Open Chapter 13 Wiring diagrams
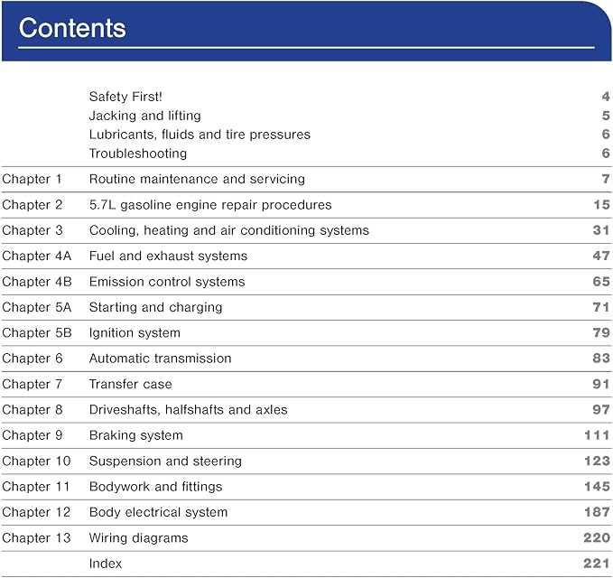This screenshot has height=578, width=613. [x=306, y=537]
